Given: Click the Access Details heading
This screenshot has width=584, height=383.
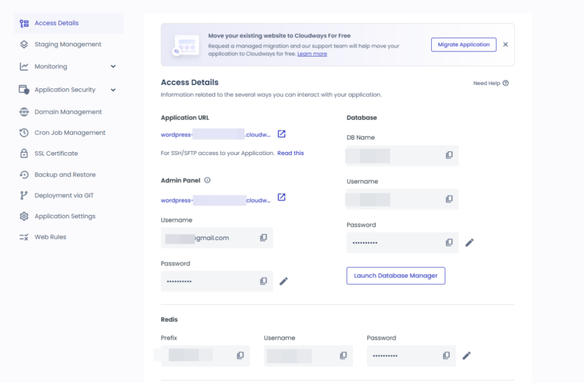Looking at the screenshot, I should pos(189,82).
